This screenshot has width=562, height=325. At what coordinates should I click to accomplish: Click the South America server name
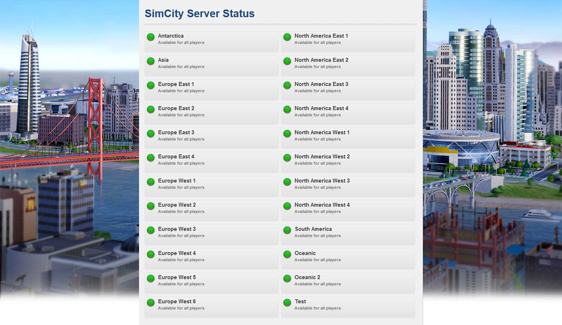[x=313, y=229]
